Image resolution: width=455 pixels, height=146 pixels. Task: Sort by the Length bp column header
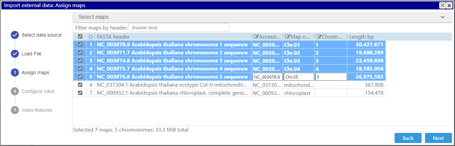point(362,37)
